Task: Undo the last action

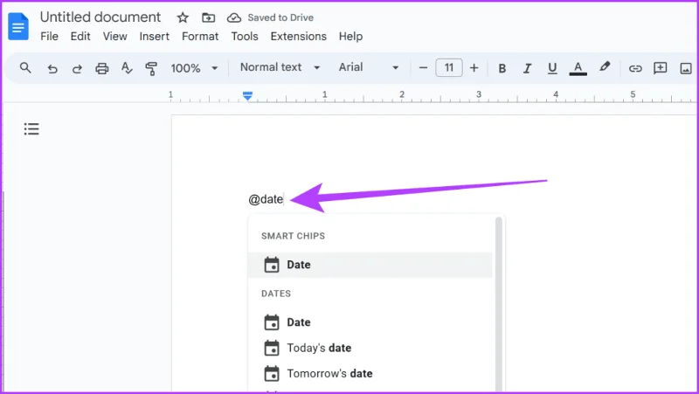Action: (x=52, y=68)
